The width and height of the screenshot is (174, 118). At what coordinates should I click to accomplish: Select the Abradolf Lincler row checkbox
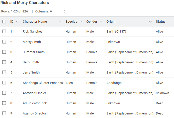4,93
